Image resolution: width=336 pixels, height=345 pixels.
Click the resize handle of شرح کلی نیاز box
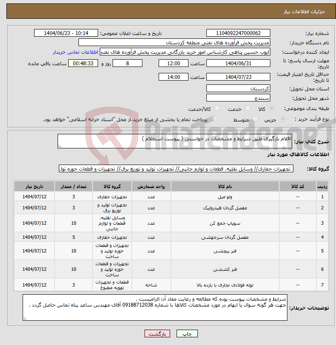point(60,146)
